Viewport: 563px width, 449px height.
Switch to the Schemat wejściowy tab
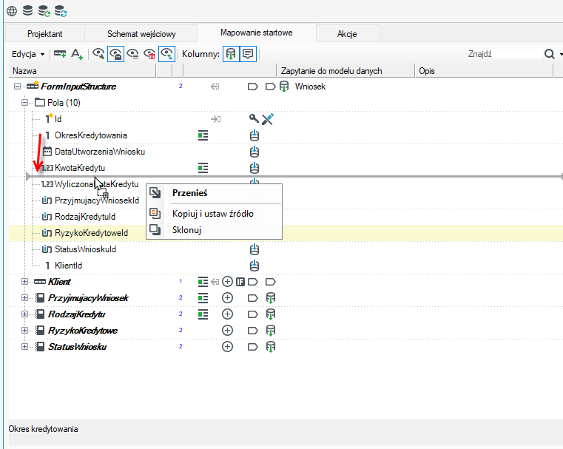(x=141, y=34)
